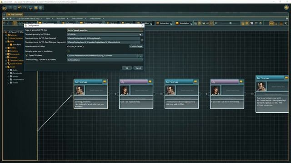
Task: Click the flag icon on second Mr. Stervaz node
Action: click(196, 81)
